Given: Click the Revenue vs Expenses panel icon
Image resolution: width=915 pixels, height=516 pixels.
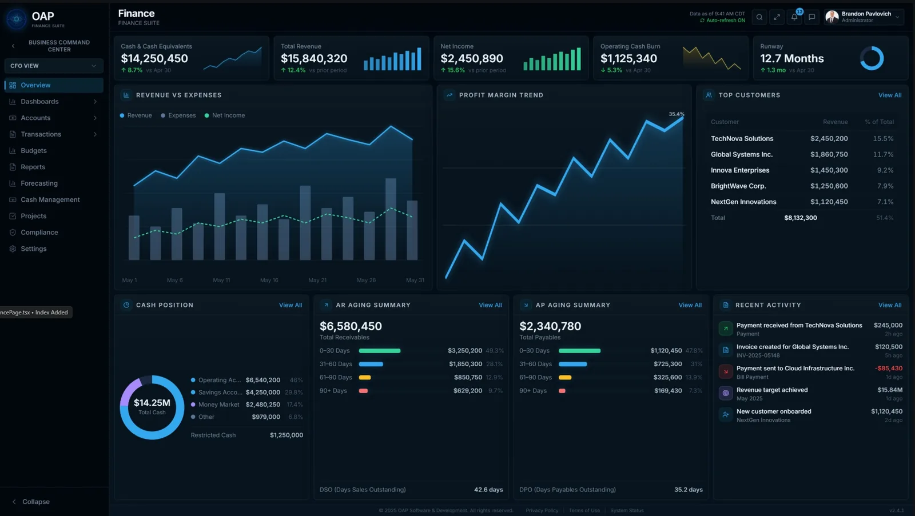Looking at the screenshot, I should point(126,95).
